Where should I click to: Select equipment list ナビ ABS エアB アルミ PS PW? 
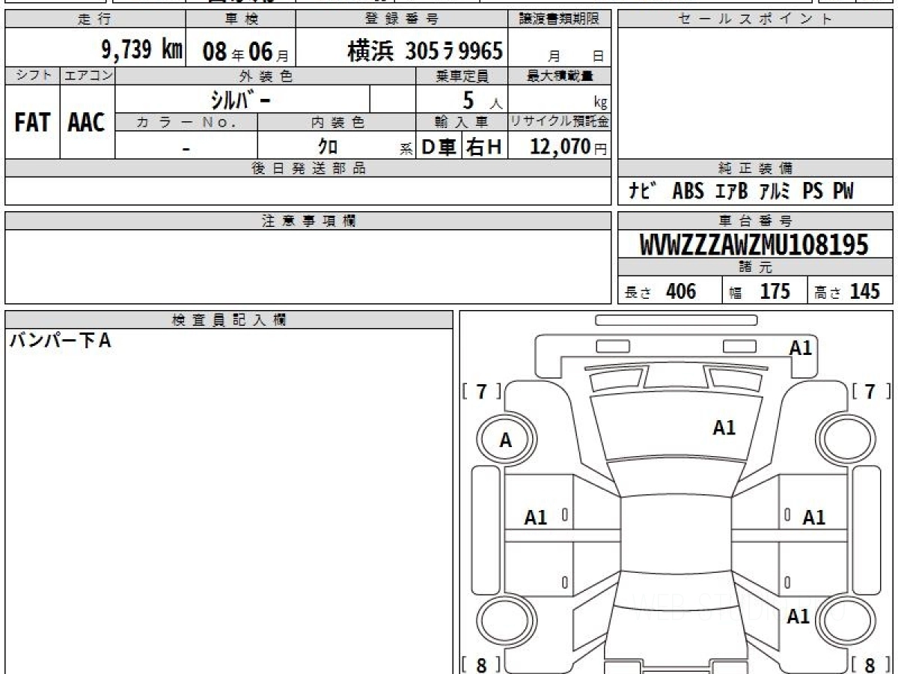(x=740, y=192)
